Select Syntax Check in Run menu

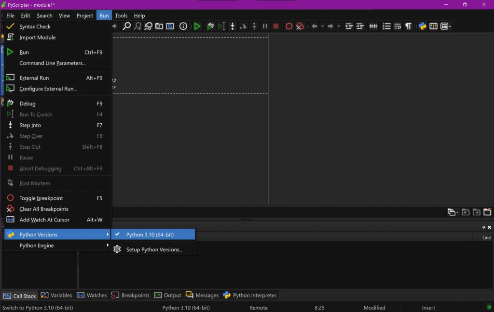click(x=58, y=26)
